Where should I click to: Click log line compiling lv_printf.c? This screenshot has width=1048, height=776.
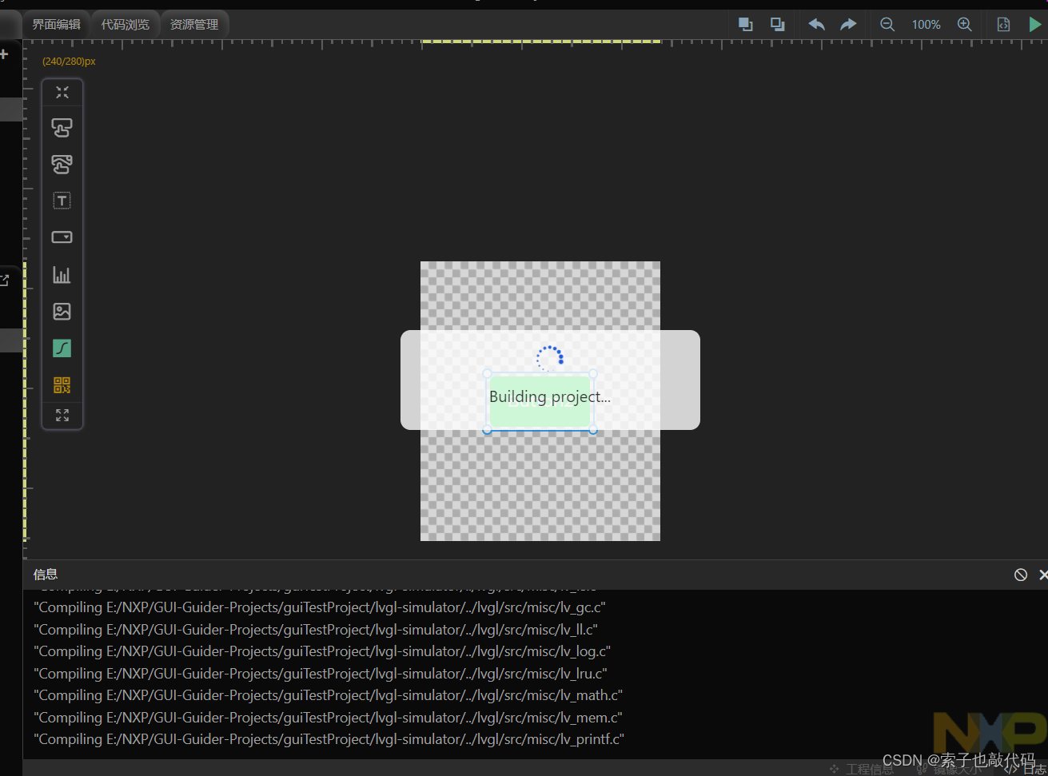pos(329,739)
